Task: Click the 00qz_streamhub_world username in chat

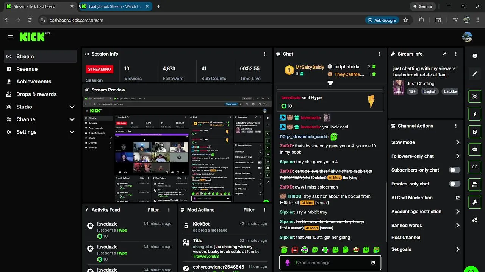Action: [304, 137]
